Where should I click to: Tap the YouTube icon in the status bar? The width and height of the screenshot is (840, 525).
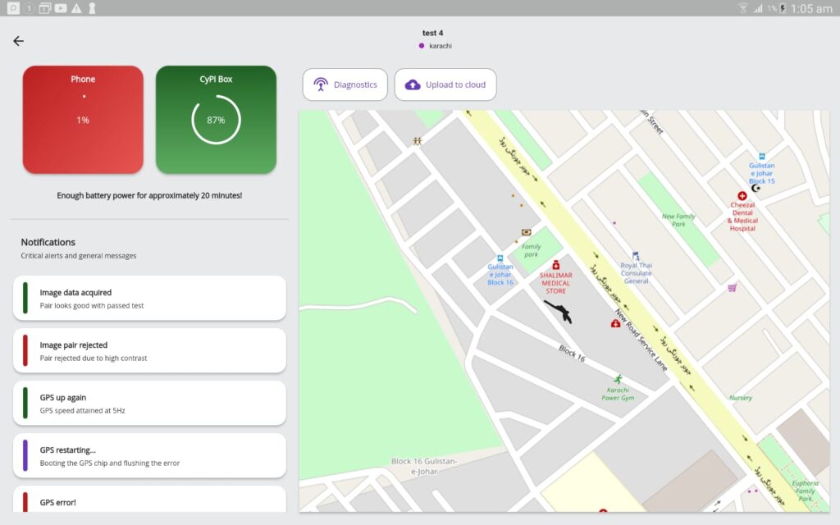tap(61, 8)
